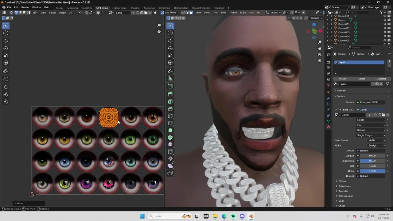Viewport: 393px width, 221px height.
Task: Select the Poly Build tool
Action: click(170, 130)
